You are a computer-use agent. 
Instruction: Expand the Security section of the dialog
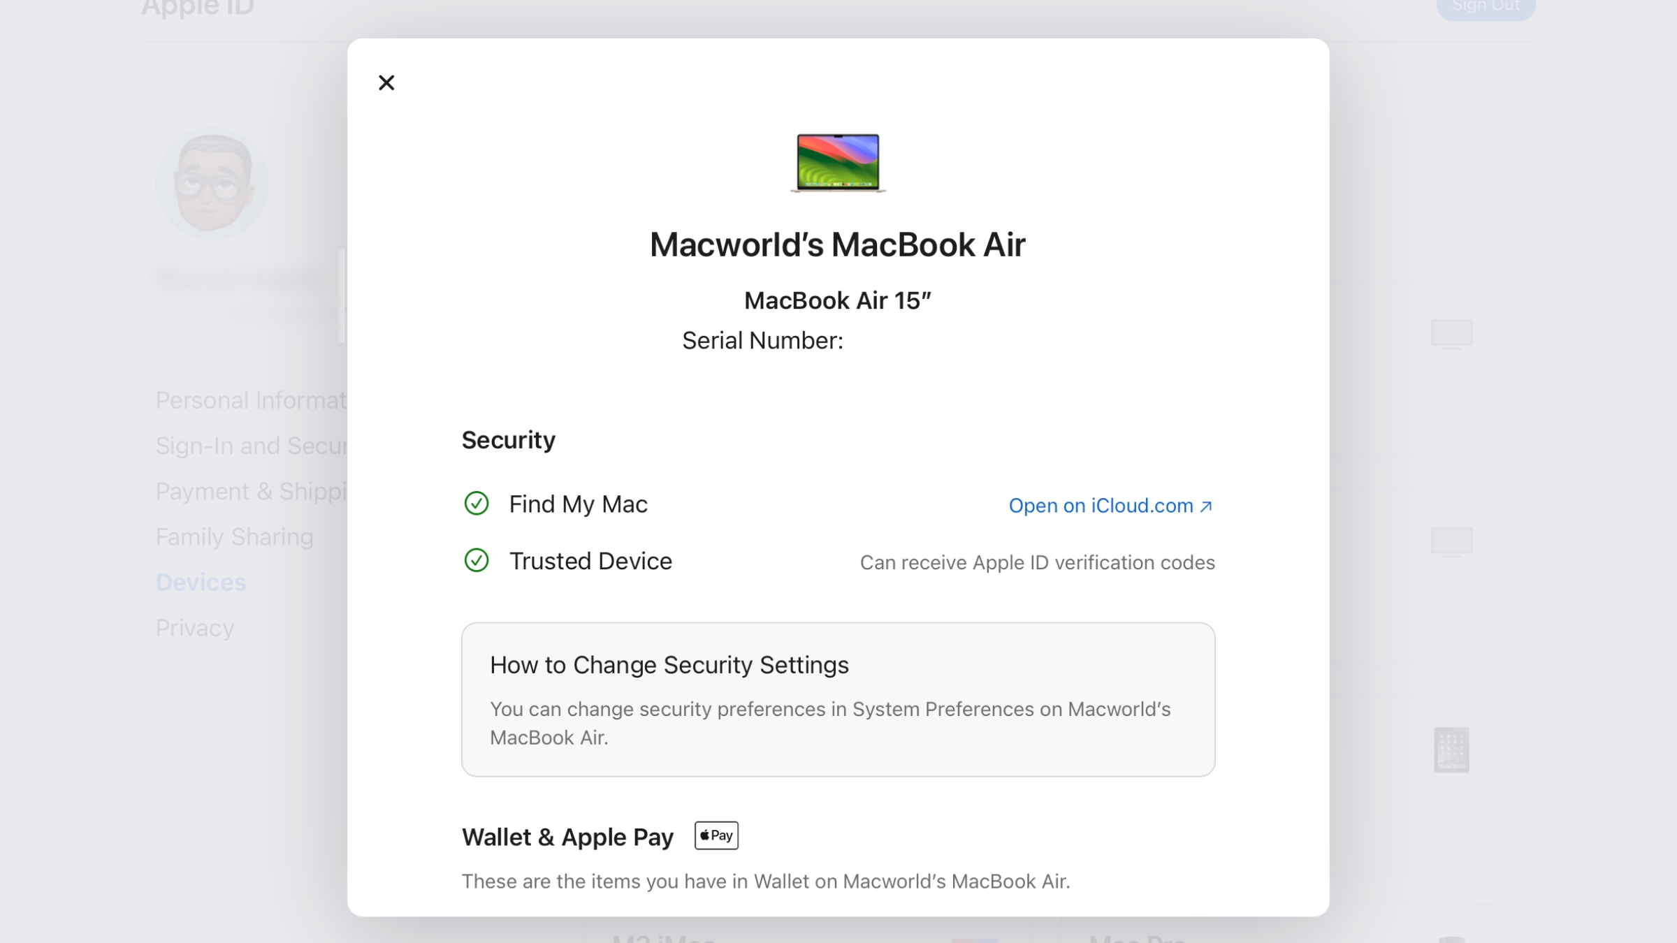click(x=508, y=439)
